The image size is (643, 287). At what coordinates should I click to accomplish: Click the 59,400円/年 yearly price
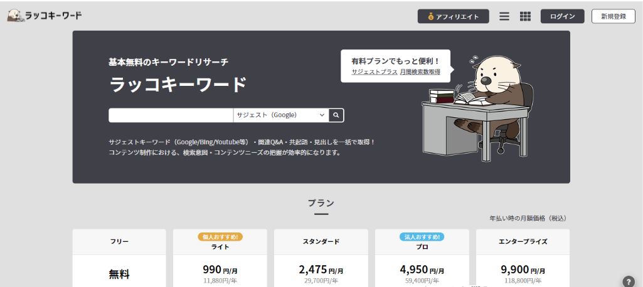click(x=422, y=281)
